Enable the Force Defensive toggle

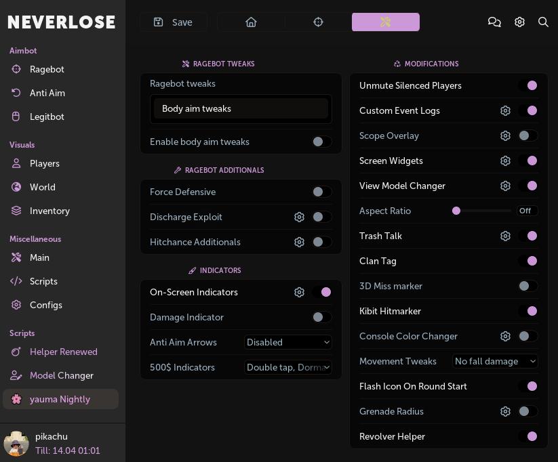[x=321, y=192]
